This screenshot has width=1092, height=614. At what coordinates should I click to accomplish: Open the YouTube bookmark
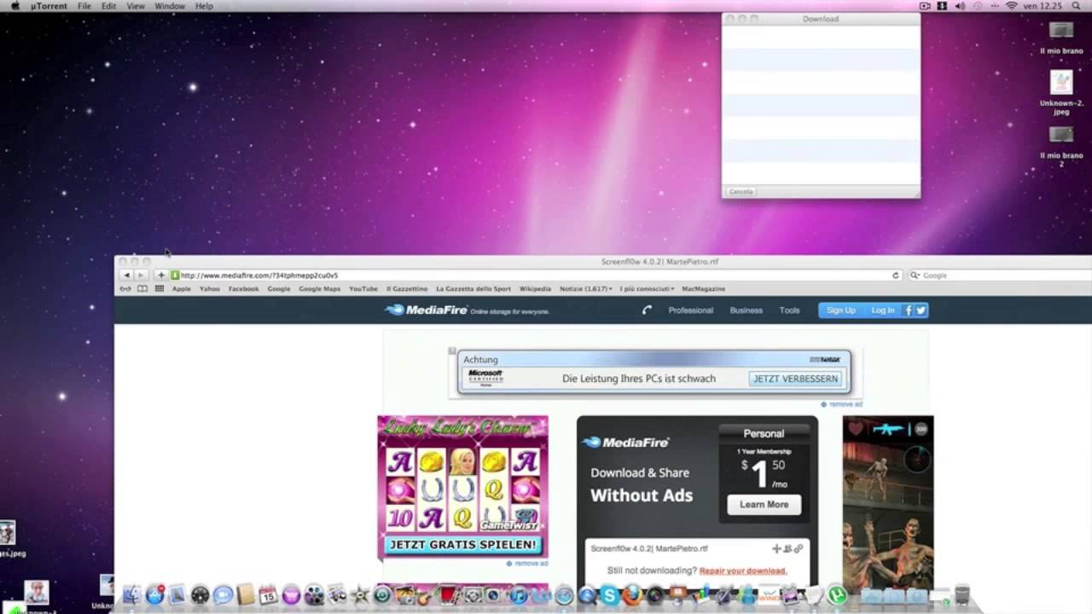363,289
